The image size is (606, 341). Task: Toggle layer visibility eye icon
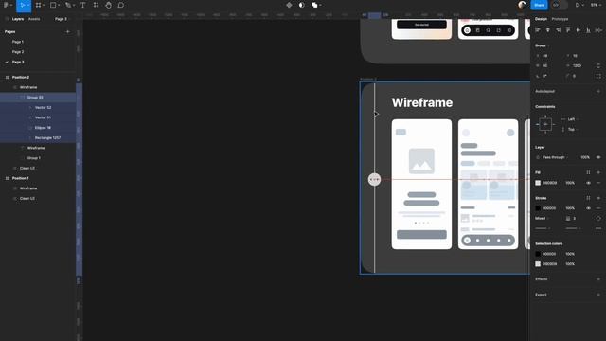click(x=598, y=157)
